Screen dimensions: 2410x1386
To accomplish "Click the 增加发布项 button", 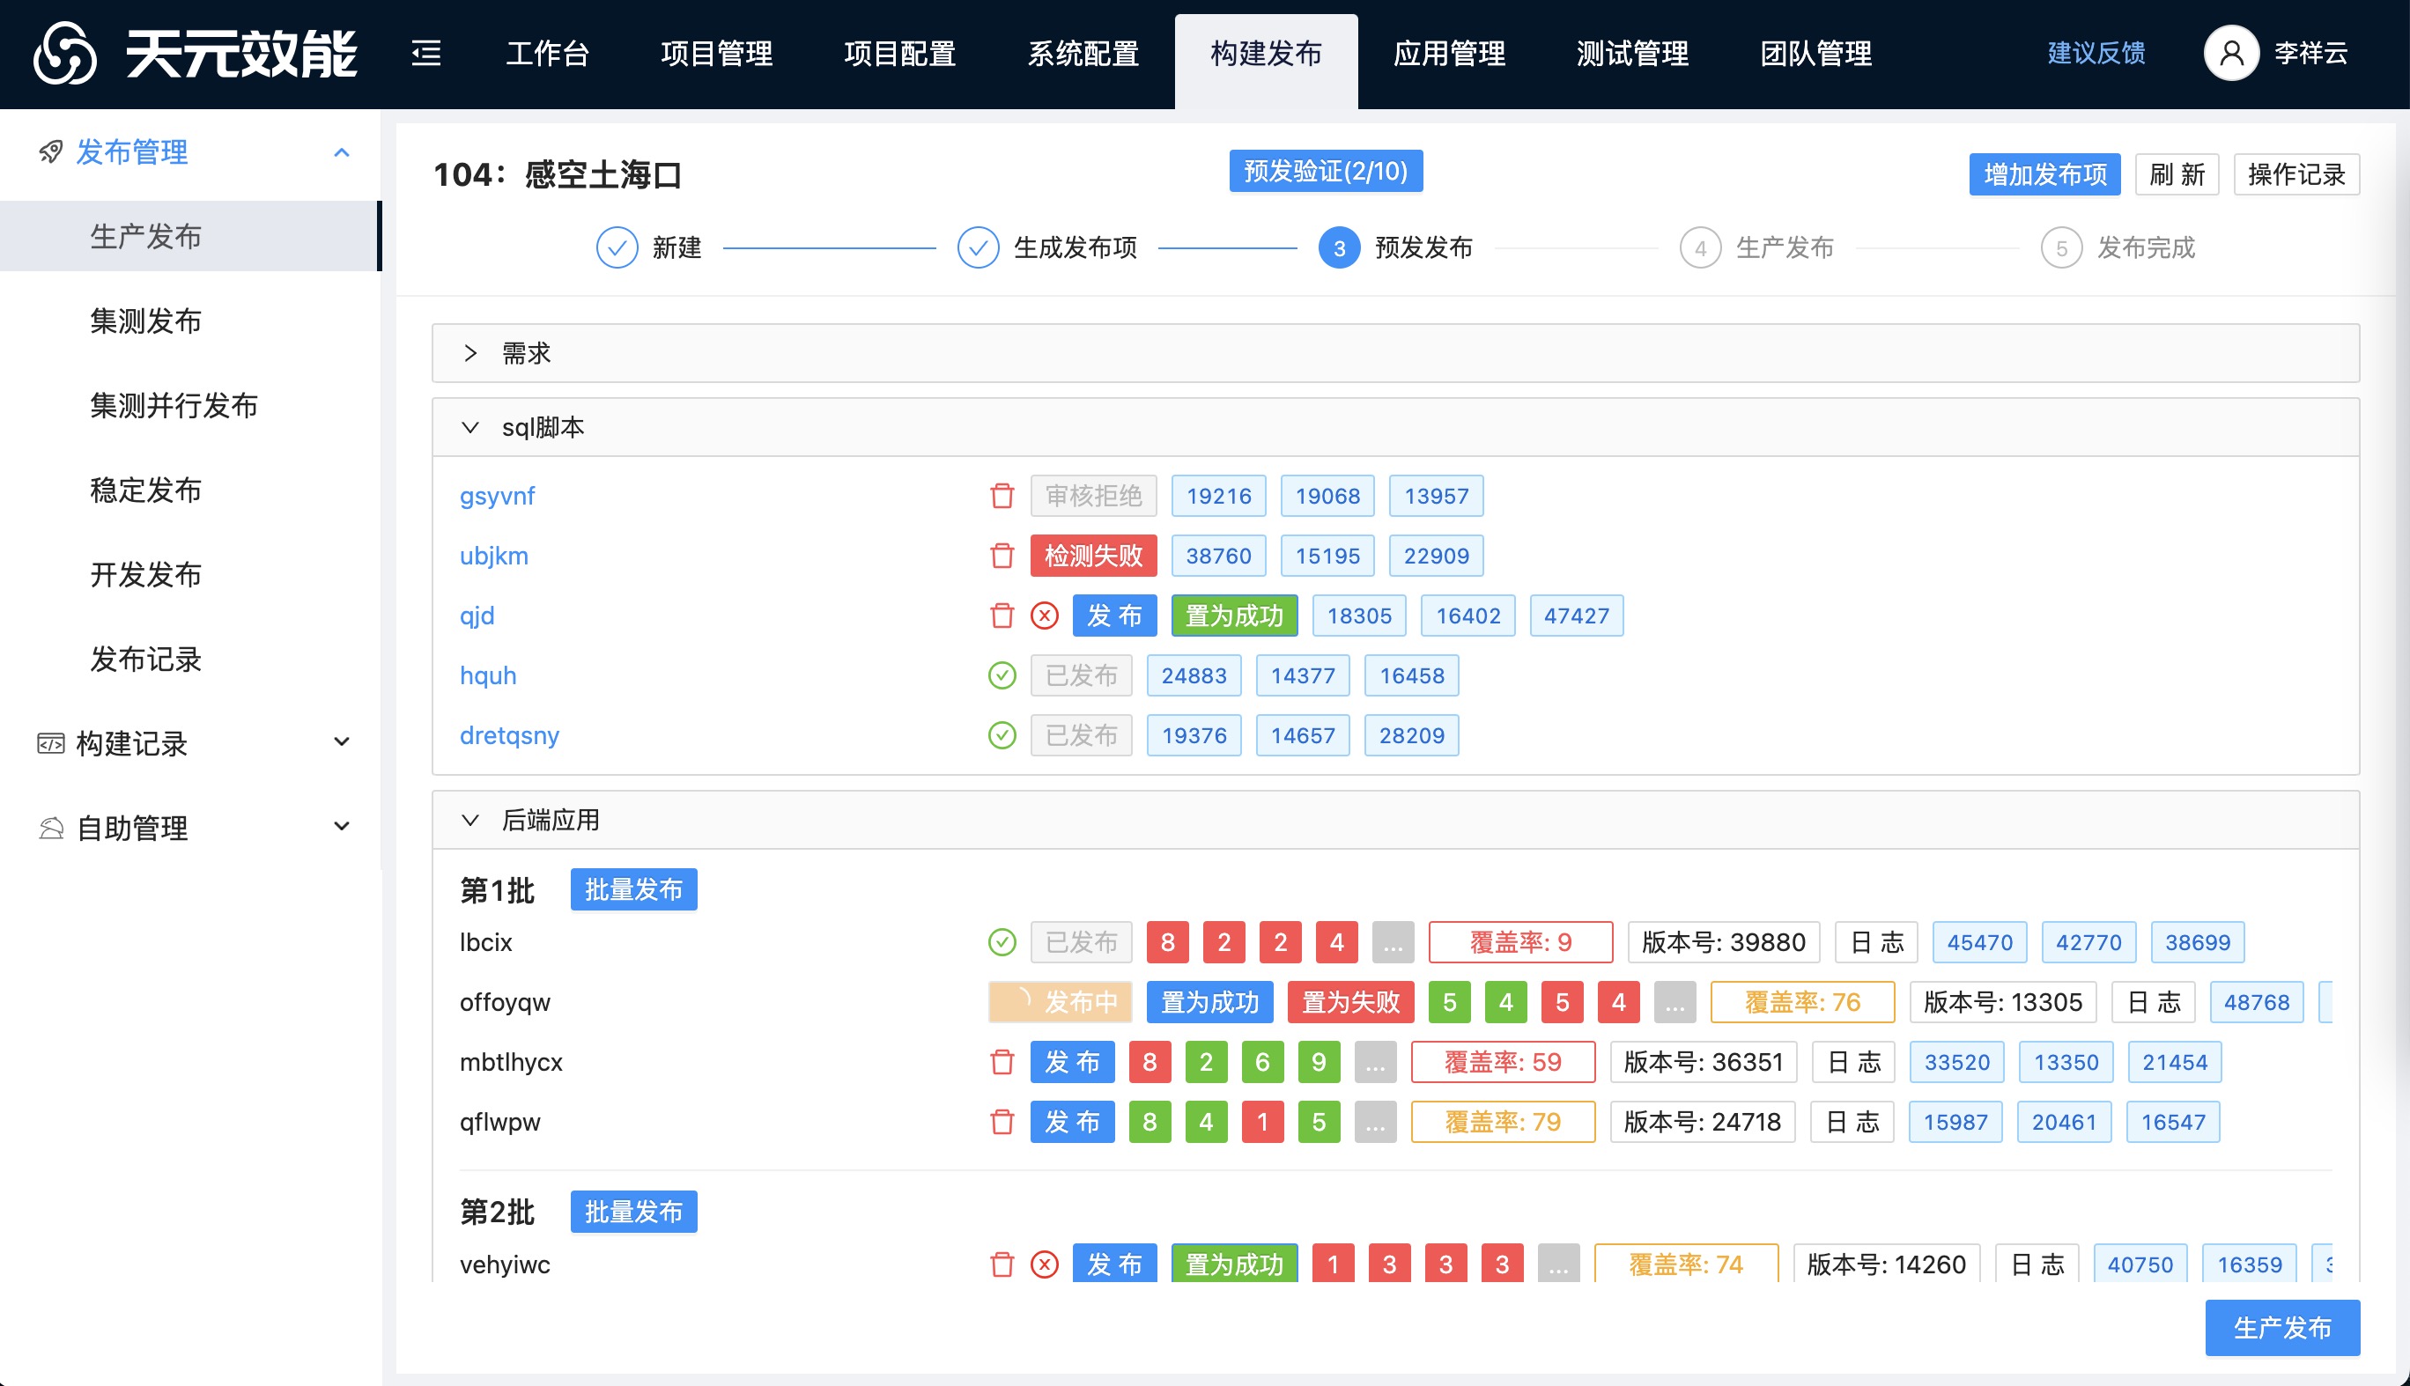I will [2044, 174].
